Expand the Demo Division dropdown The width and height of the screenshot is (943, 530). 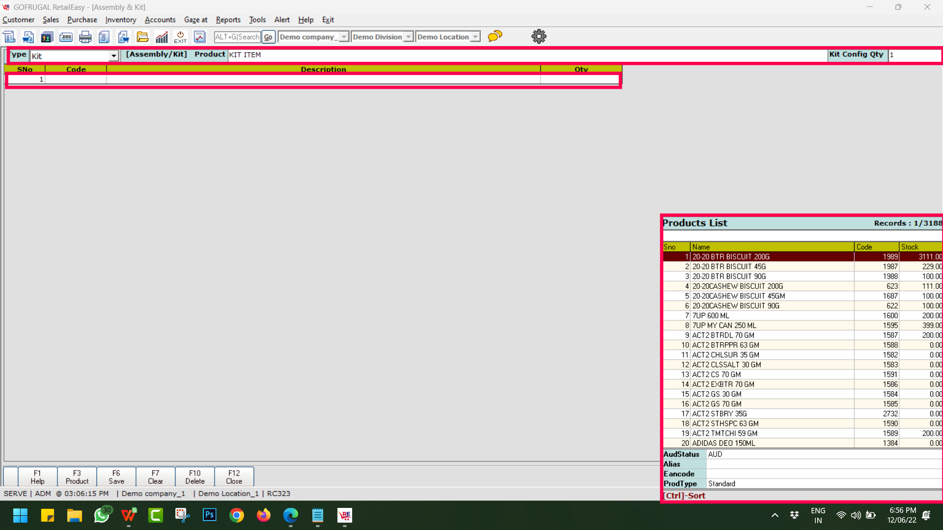pos(408,37)
